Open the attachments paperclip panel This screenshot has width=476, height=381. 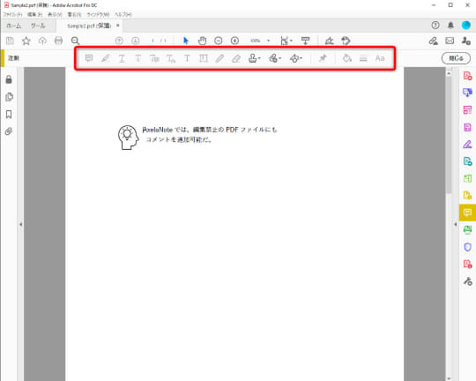tap(9, 131)
